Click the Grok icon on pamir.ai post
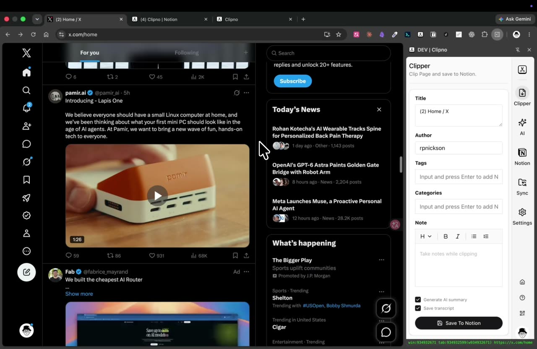 (x=237, y=93)
